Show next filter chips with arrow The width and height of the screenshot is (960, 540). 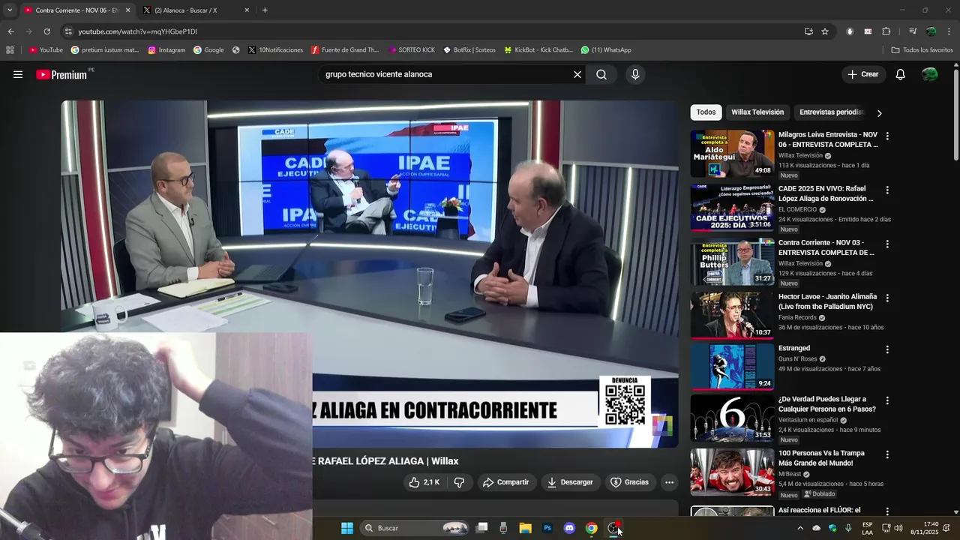tap(879, 112)
